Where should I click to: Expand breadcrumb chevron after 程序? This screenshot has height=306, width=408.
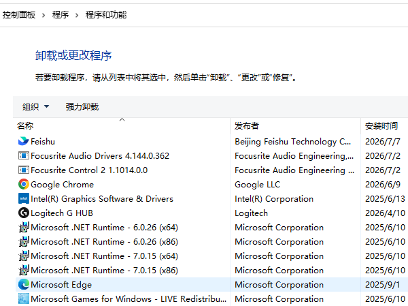77,15
